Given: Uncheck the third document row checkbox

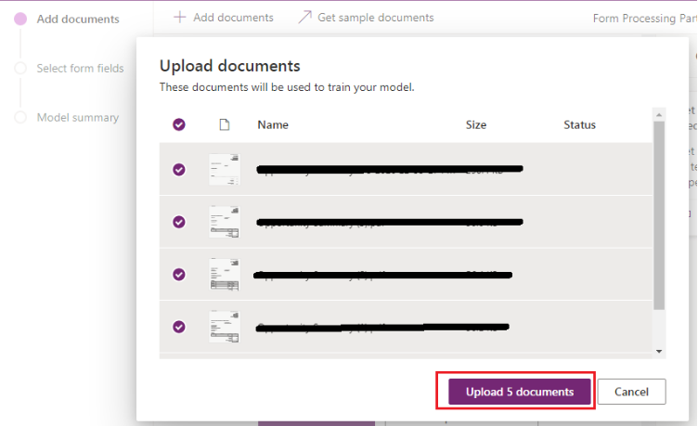Looking at the screenshot, I should (x=179, y=274).
